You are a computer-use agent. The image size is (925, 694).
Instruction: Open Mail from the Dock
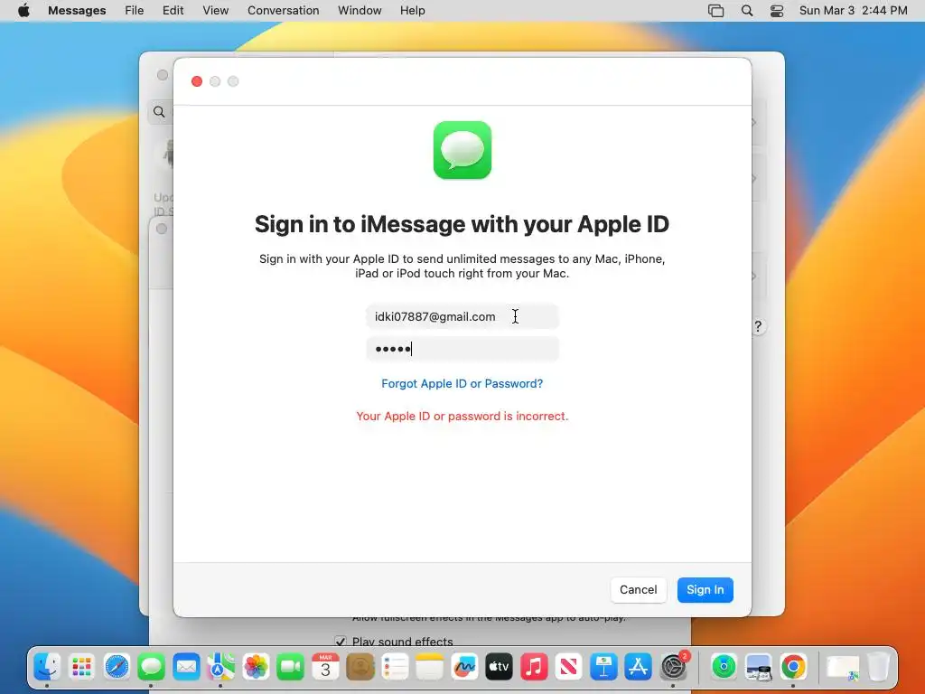click(186, 667)
